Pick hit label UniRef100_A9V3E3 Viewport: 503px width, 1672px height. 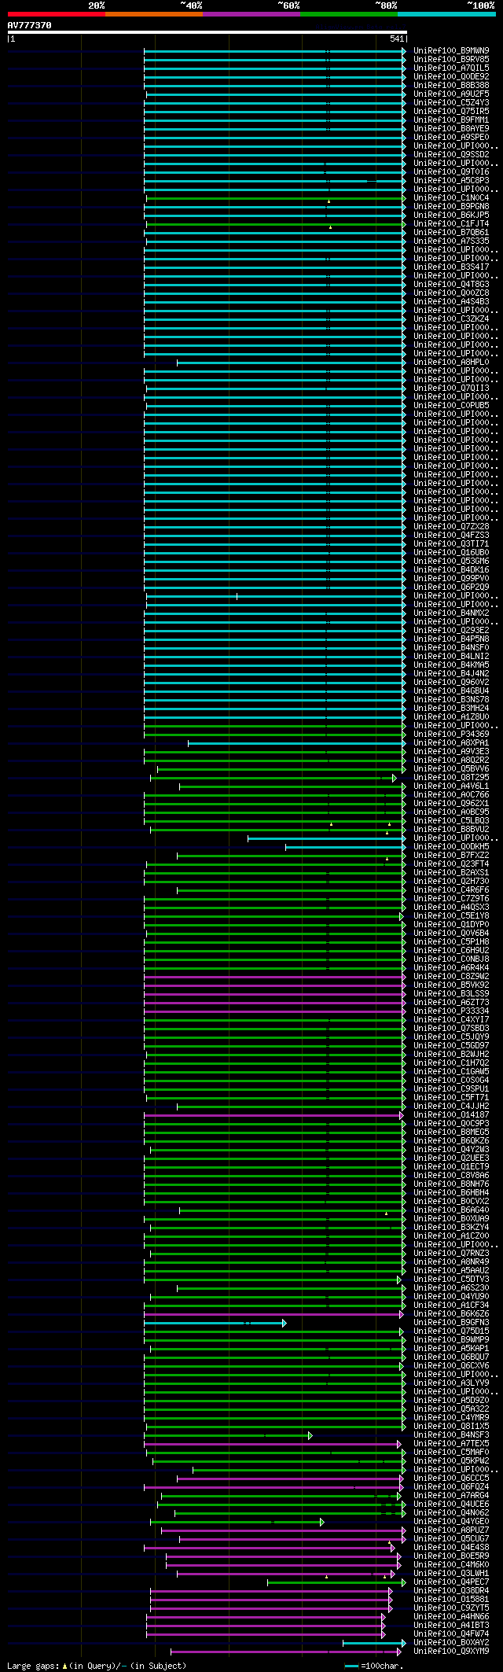pyautogui.click(x=451, y=752)
